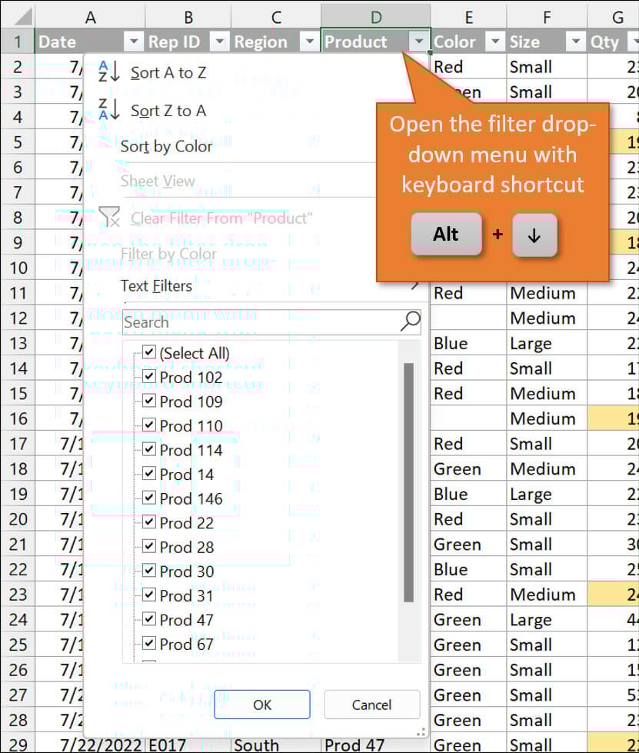This screenshot has height=753, width=639.
Task: Open the Product column filter dropdown
Action: tap(419, 42)
